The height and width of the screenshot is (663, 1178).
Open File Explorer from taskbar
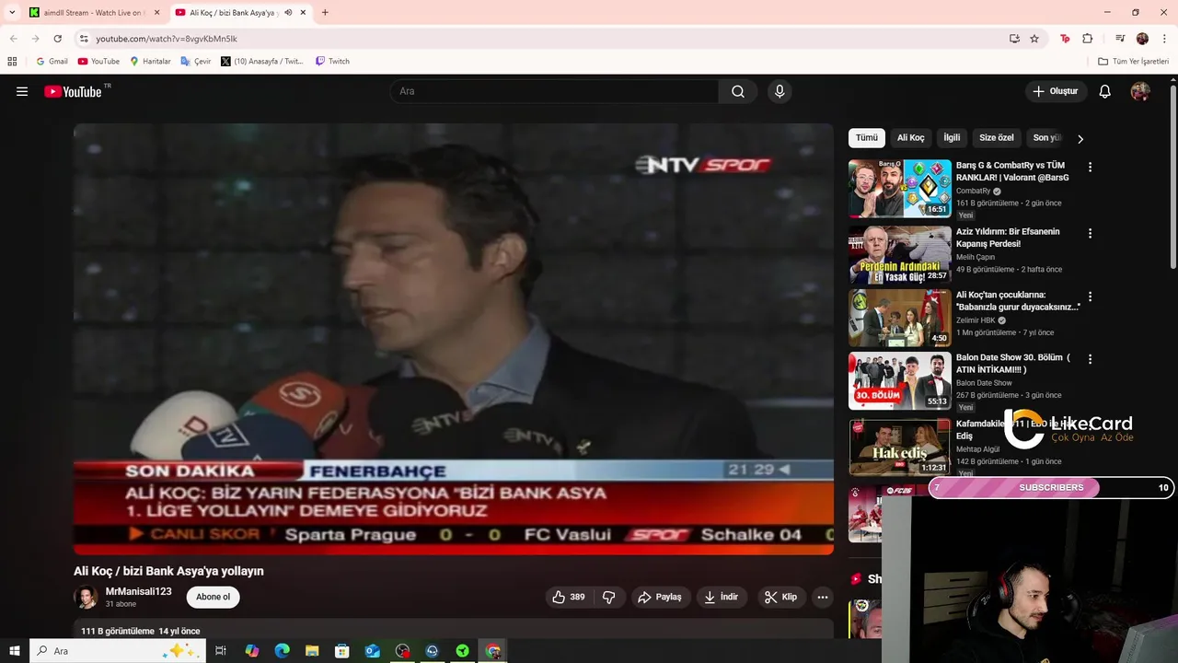312,651
